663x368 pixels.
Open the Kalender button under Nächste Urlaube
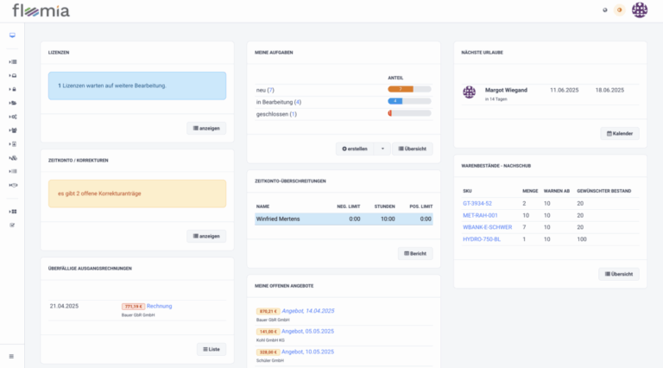point(620,133)
